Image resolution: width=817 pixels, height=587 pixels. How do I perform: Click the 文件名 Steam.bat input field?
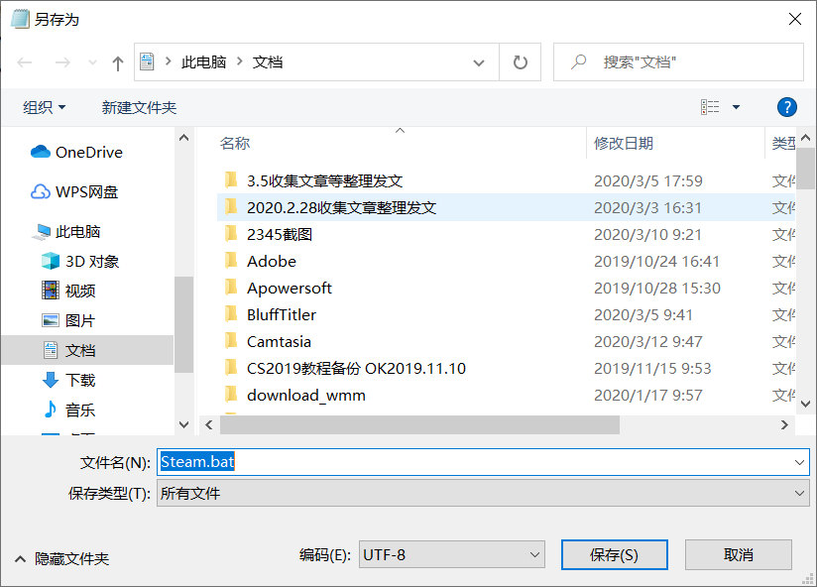483,462
